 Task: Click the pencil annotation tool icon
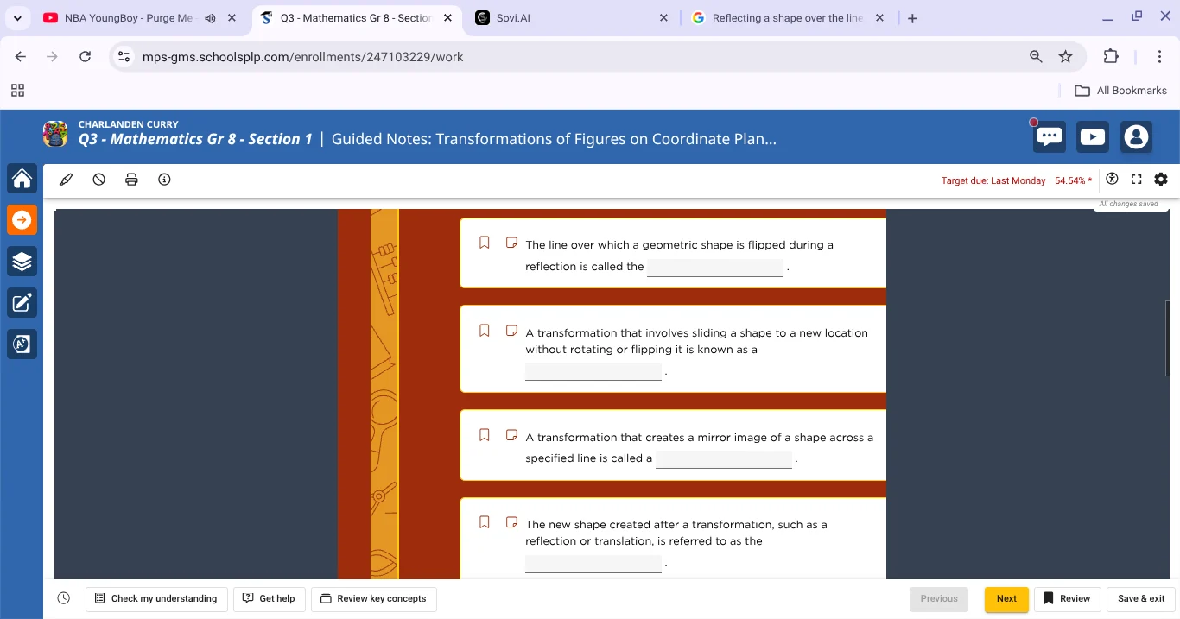pyautogui.click(x=67, y=180)
